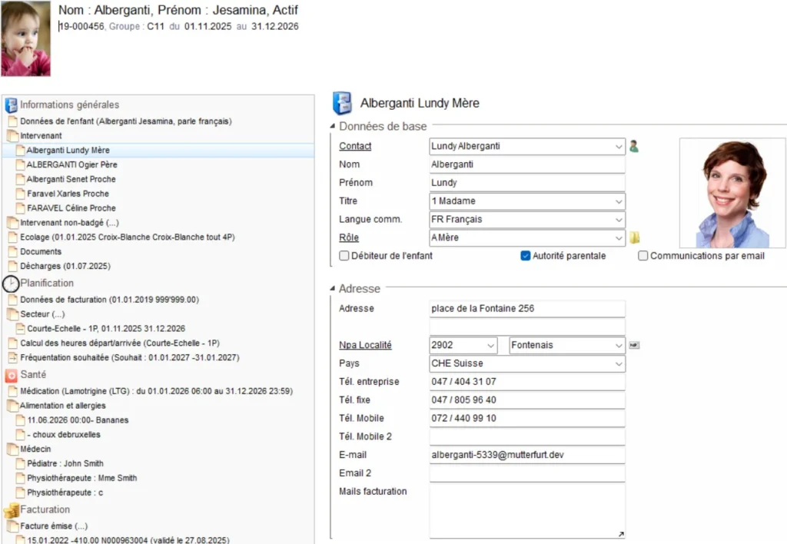The image size is (787, 544).
Task: Open Intervenant non-badgé tree item
Action: tap(69, 223)
